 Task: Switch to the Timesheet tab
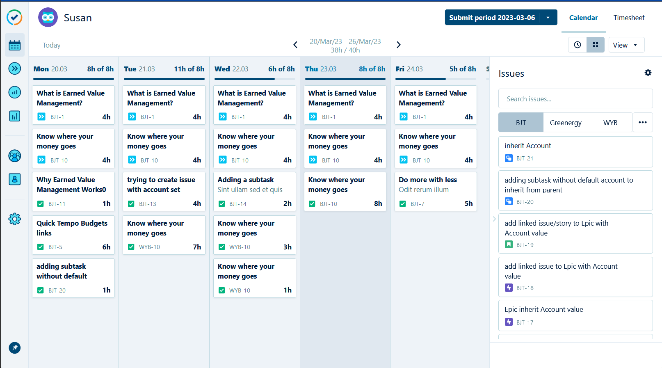(x=629, y=18)
